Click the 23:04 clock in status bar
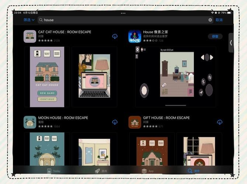Screen dimensions: 247x184 point(17,13)
